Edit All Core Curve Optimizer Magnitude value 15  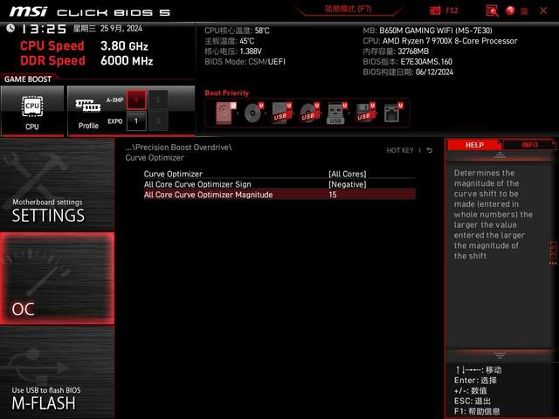click(333, 195)
